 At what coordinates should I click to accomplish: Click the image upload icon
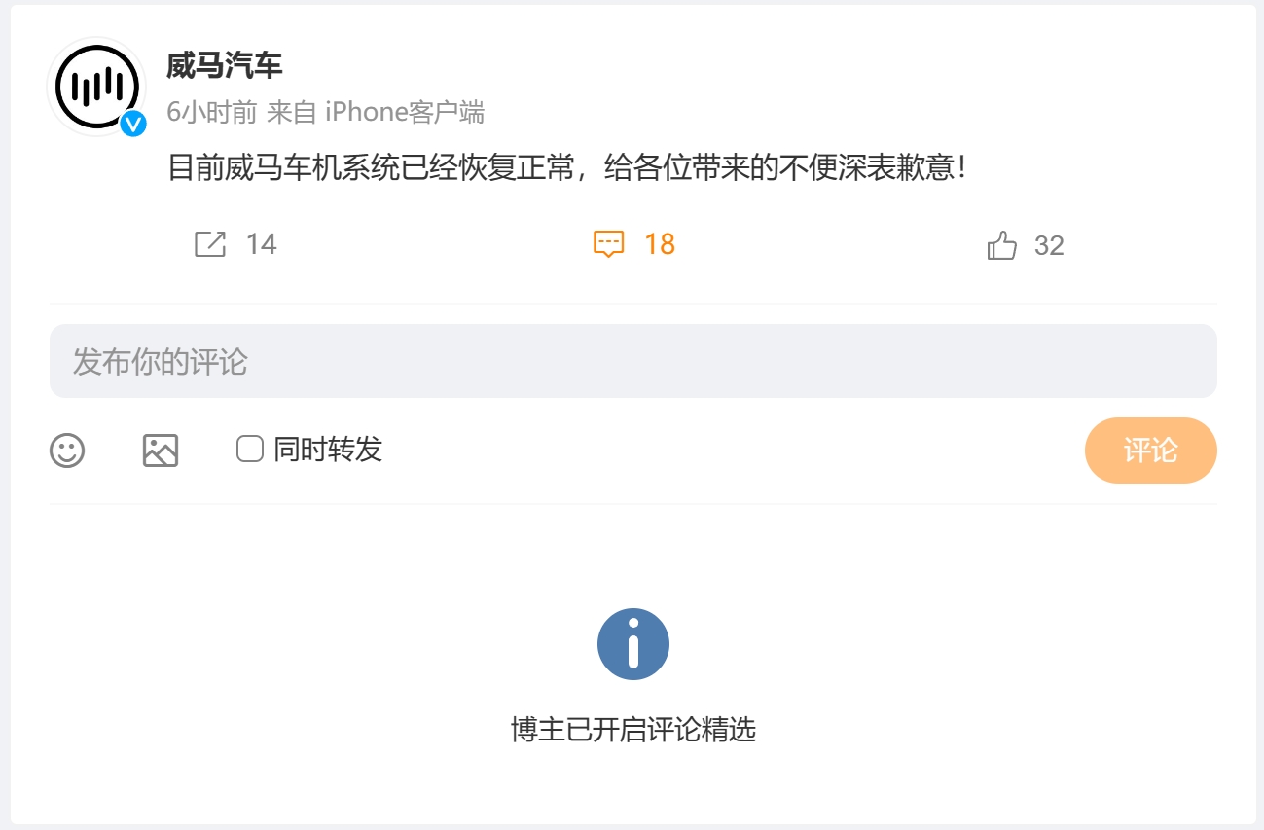coord(161,451)
